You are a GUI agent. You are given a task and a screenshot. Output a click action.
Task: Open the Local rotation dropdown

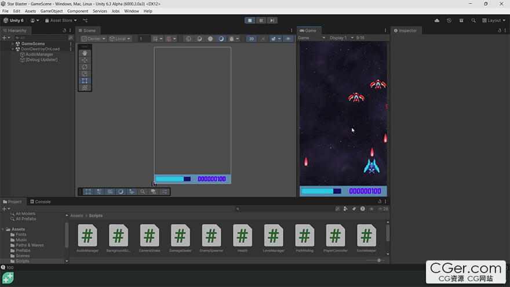point(120,39)
